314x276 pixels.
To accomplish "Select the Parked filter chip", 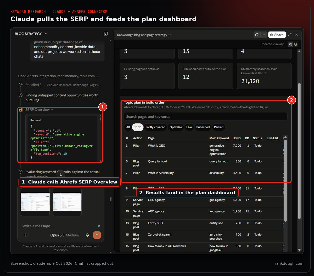I will 219,127.
